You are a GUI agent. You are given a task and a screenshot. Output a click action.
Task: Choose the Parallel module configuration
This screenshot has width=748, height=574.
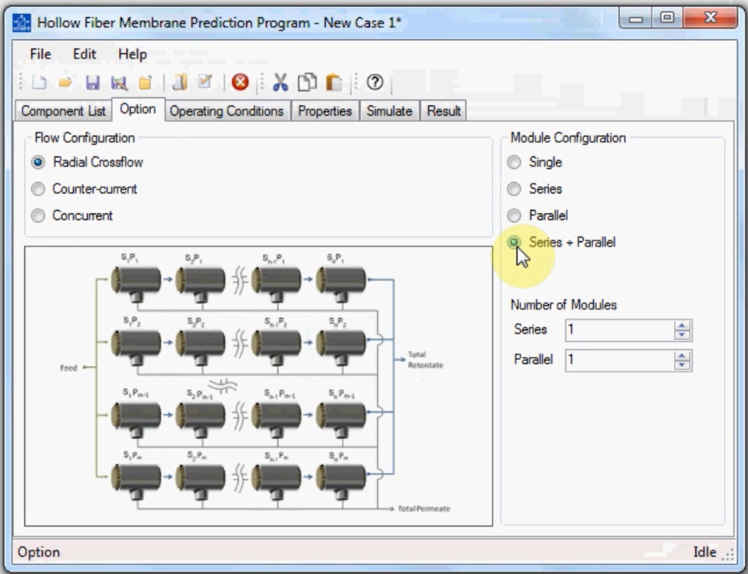[x=514, y=216]
